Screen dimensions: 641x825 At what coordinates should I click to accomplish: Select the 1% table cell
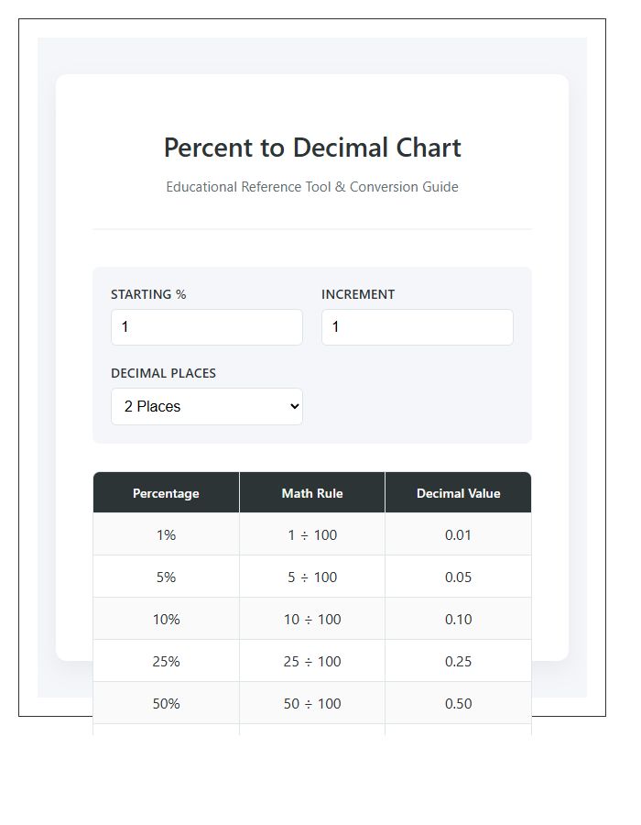(x=166, y=534)
